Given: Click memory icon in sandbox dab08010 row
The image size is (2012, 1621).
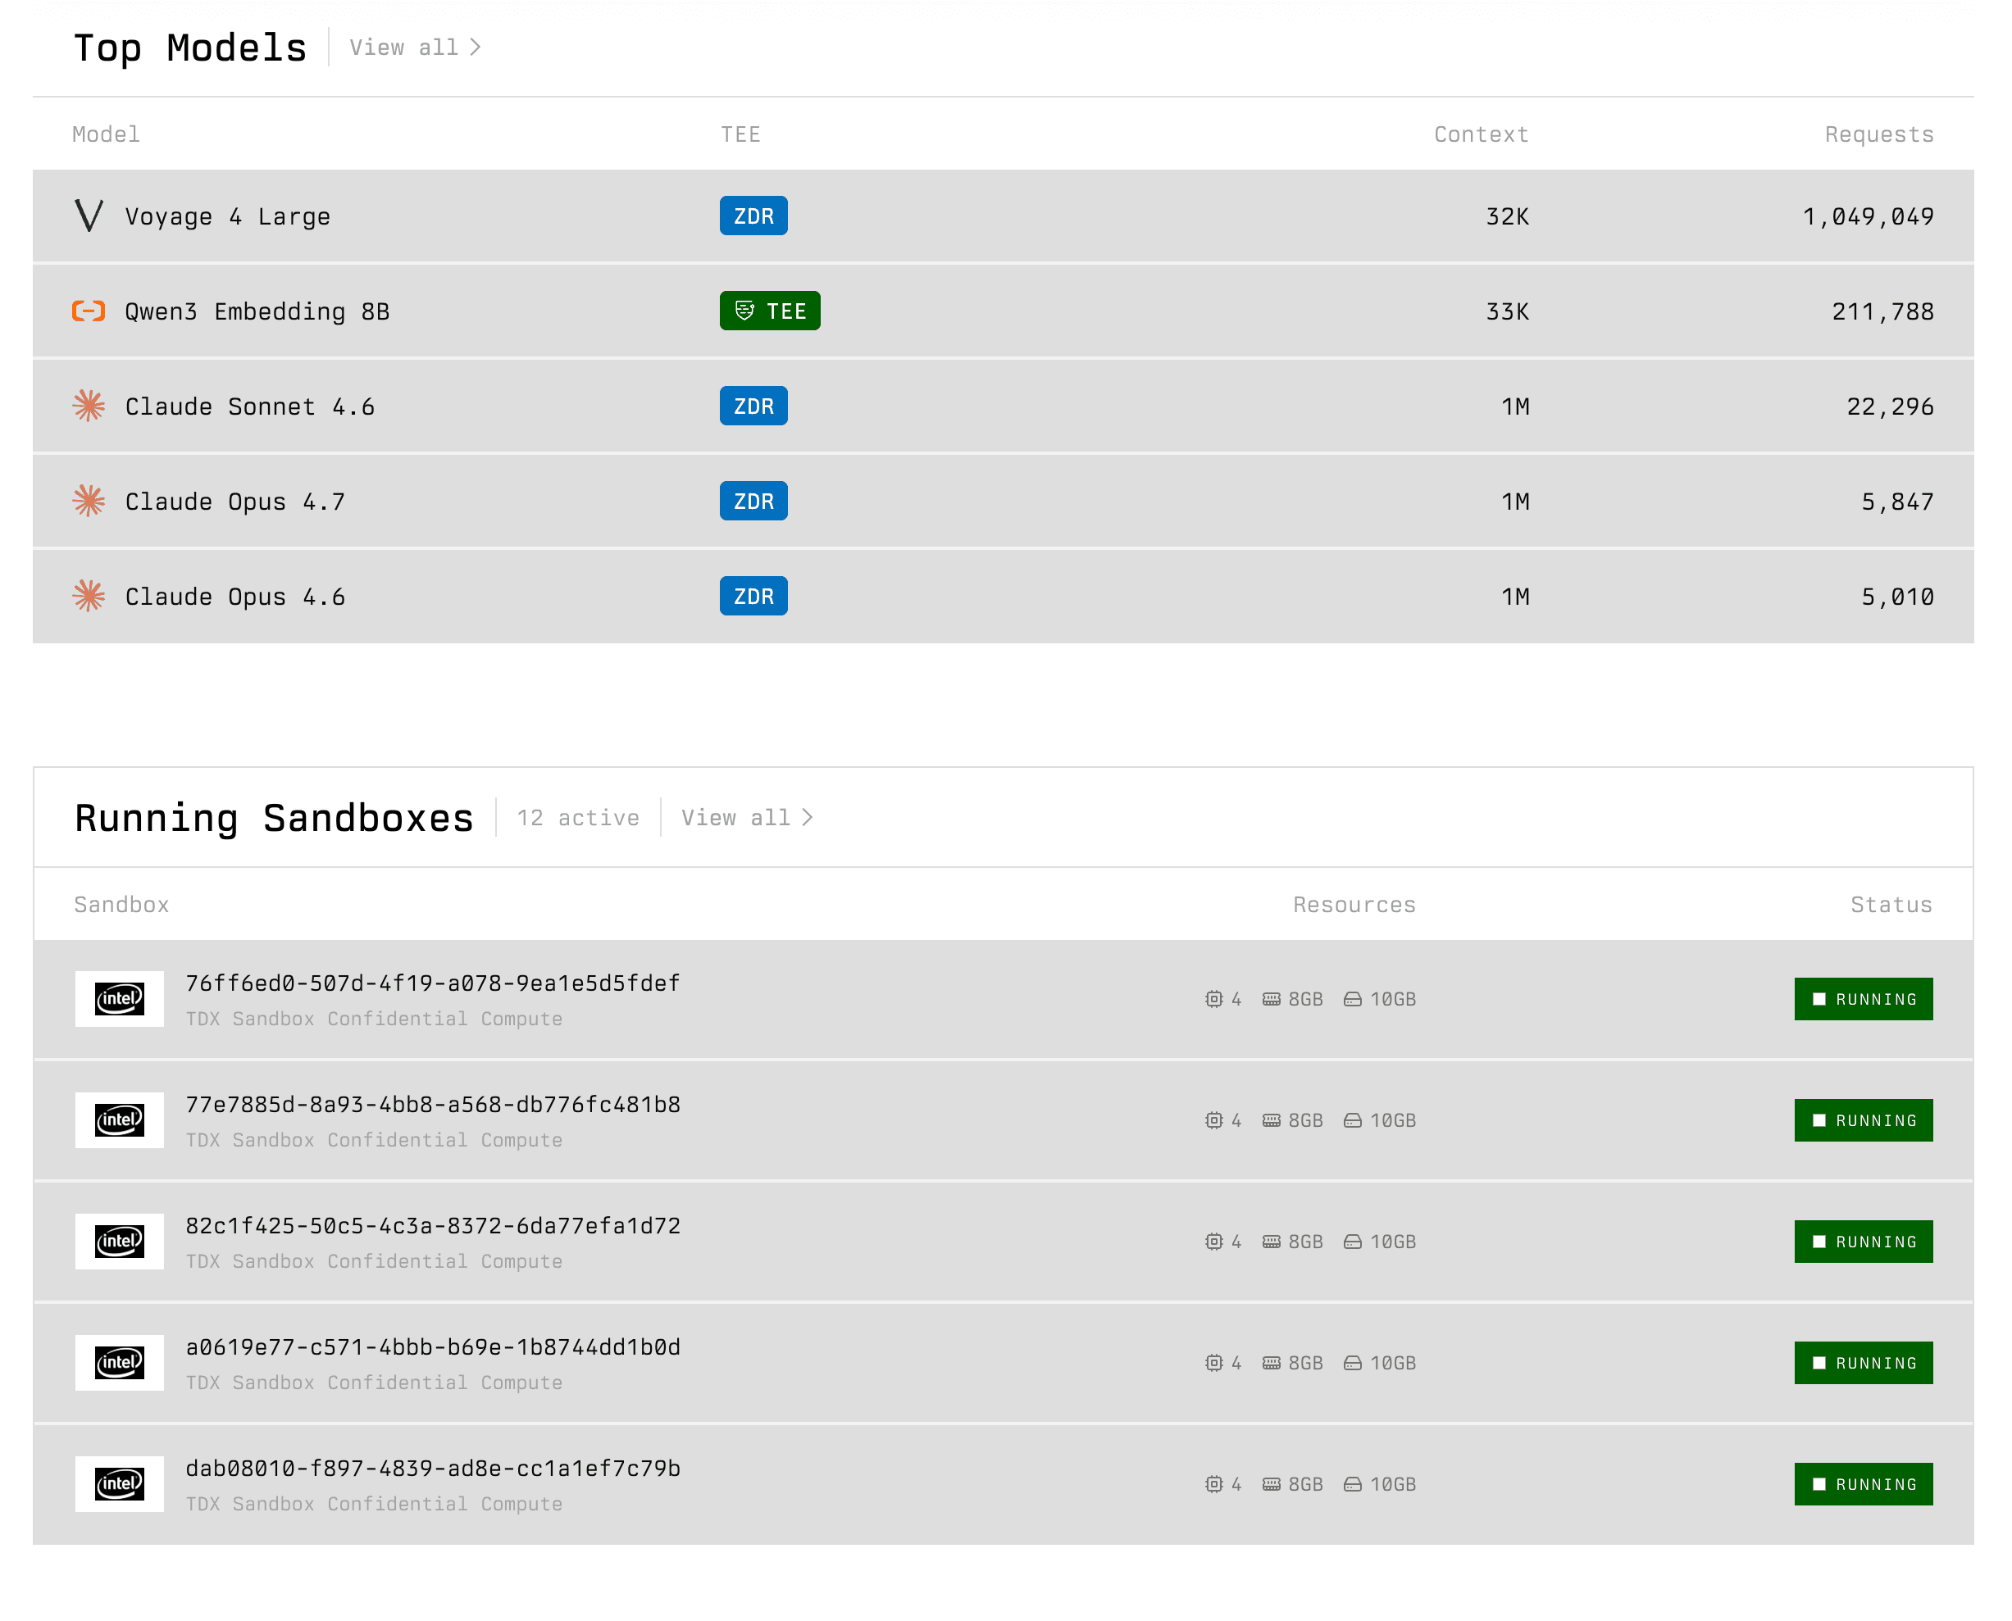Looking at the screenshot, I should [x=1272, y=1485].
